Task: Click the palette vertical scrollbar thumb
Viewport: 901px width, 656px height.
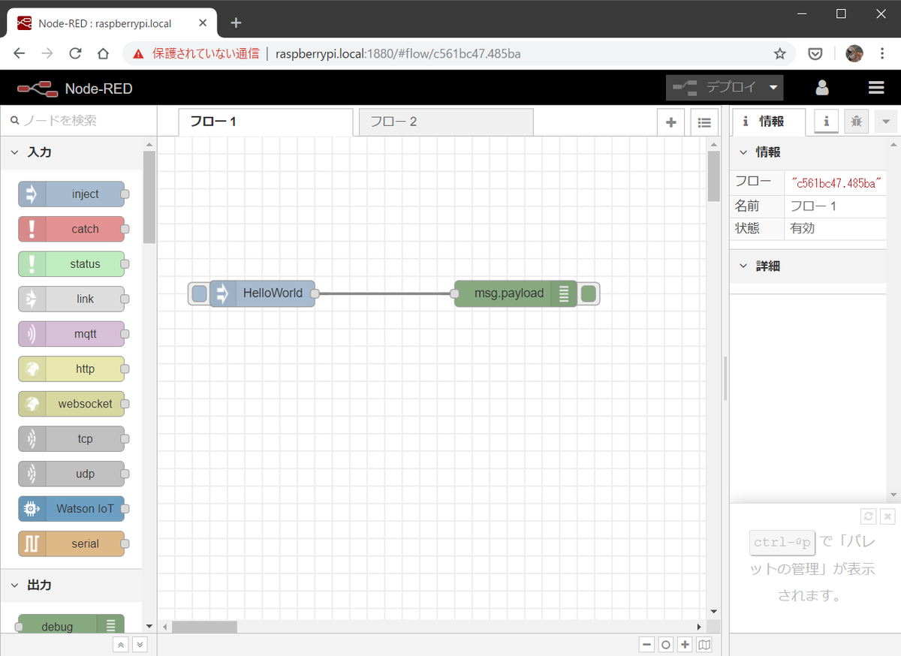Action: [x=149, y=197]
